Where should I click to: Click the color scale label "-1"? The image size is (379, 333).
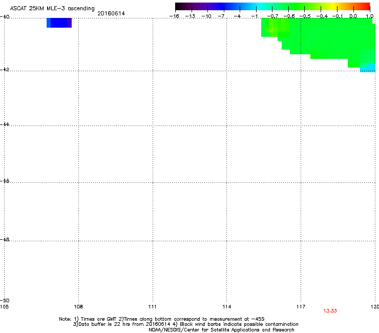click(254, 16)
